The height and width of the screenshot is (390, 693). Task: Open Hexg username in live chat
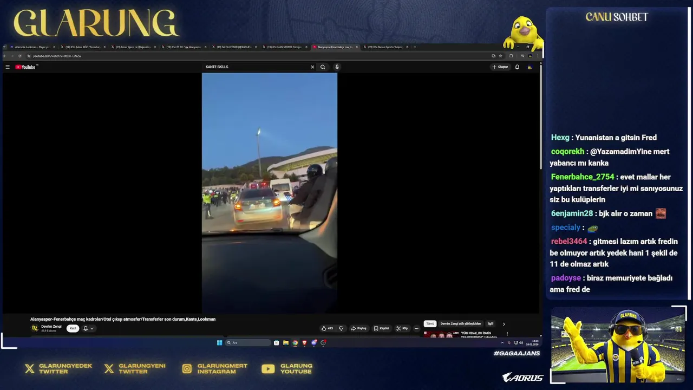(x=560, y=138)
